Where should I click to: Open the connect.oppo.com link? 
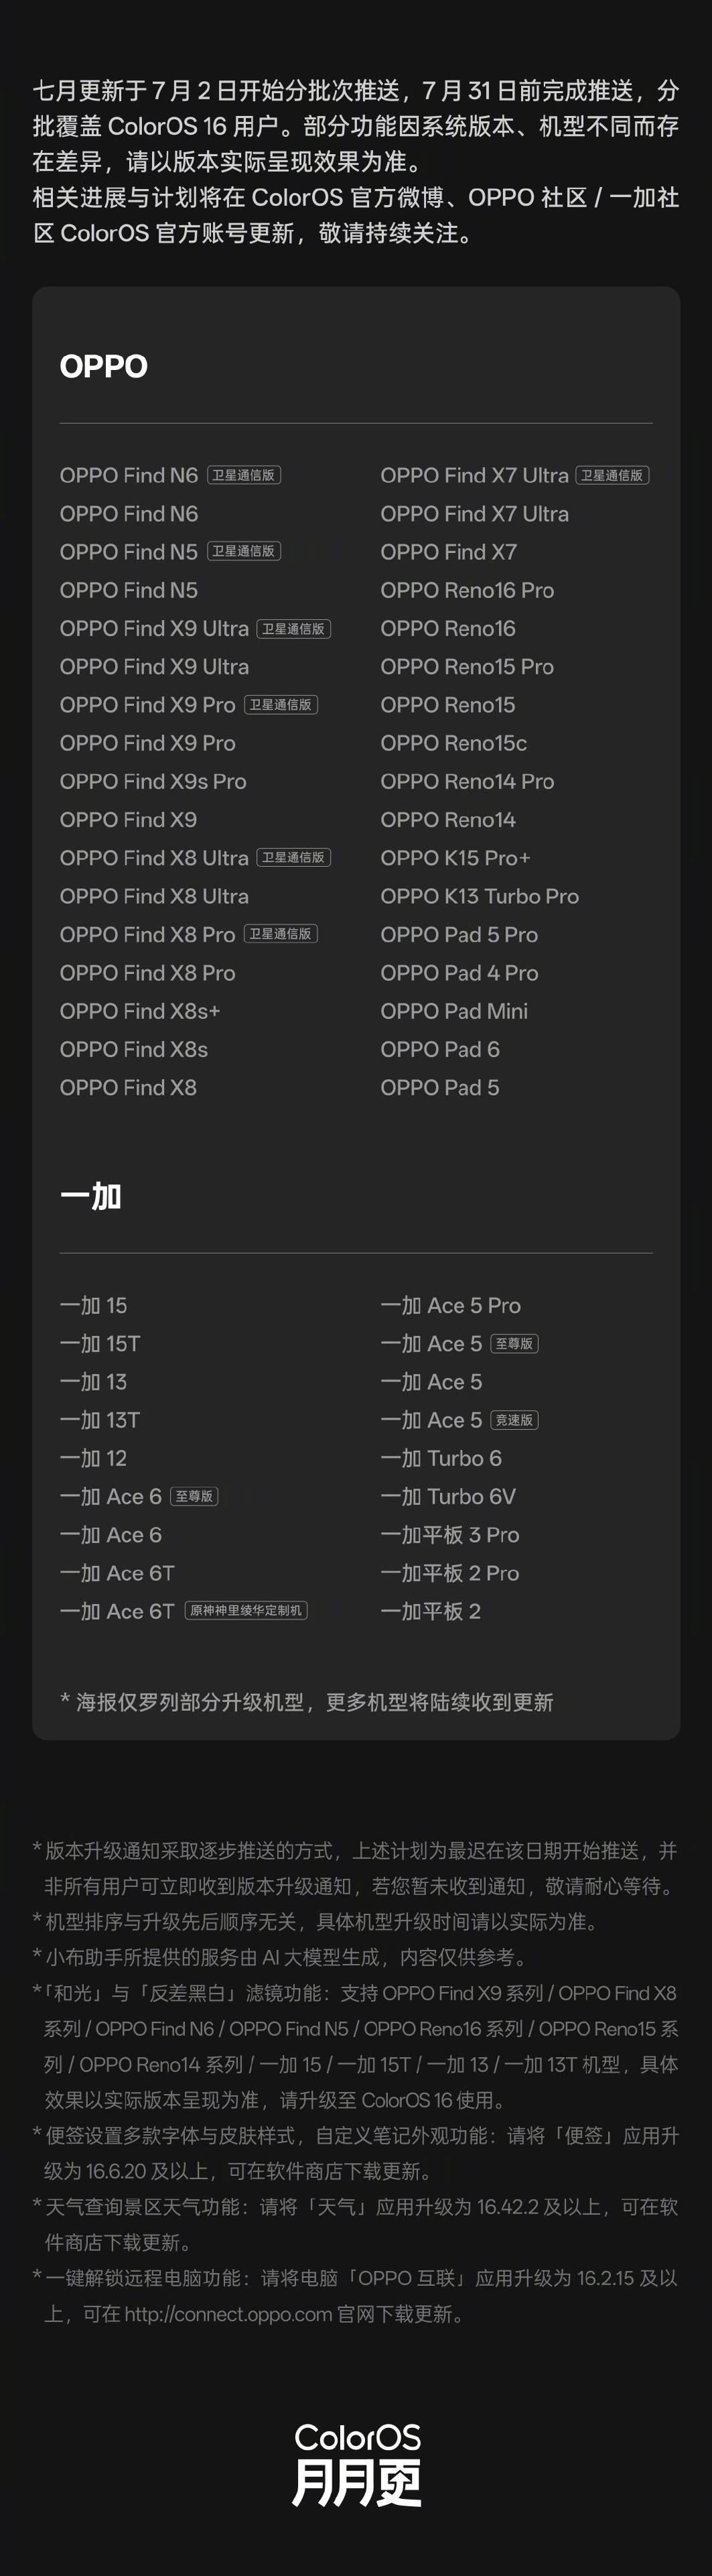coord(228,2314)
